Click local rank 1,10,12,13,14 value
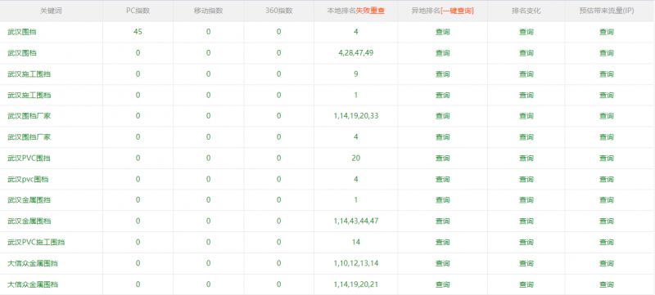This screenshot has height=295, width=655. pos(356,263)
